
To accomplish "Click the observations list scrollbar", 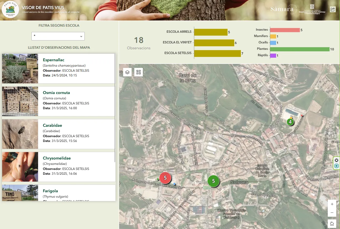I will [115, 108].
